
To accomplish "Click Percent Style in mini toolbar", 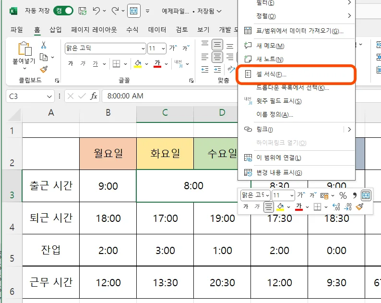I will click(x=343, y=195).
